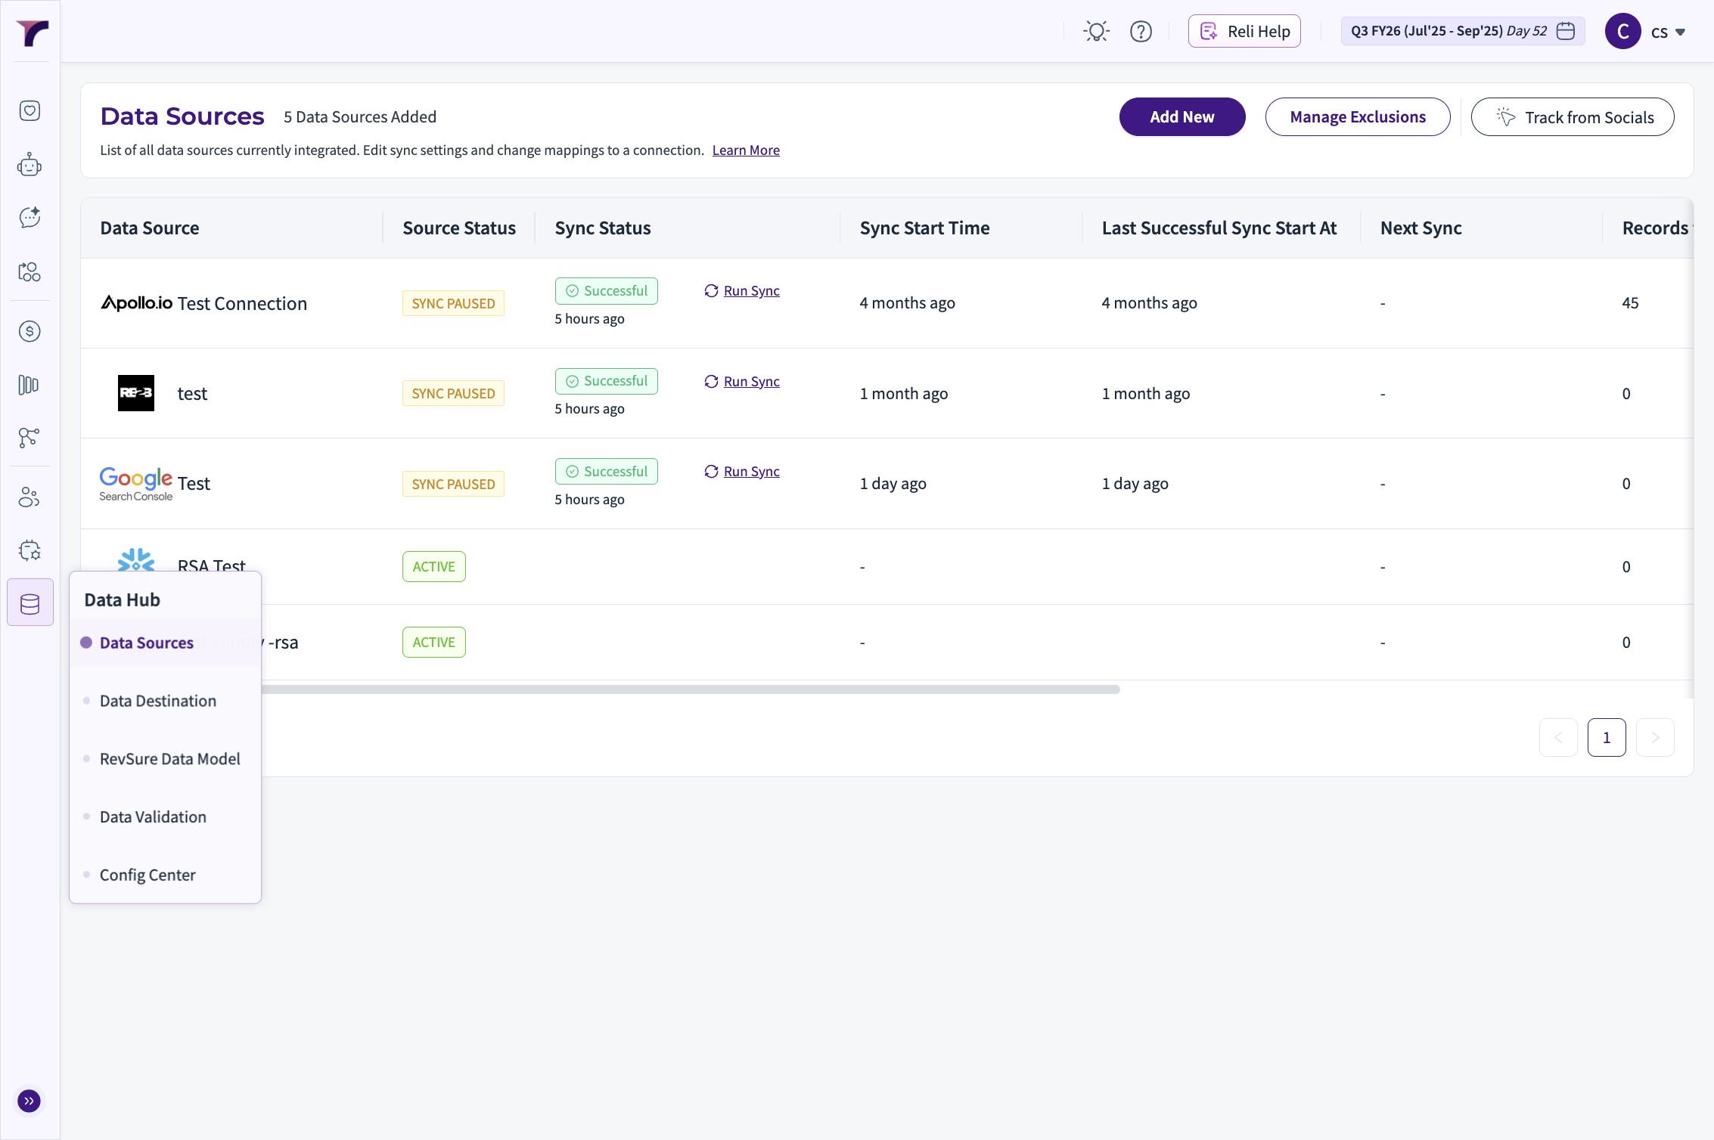This screenshot has height=1140, width=1714.
Task: Open the Learn More link
Action: 746,150
